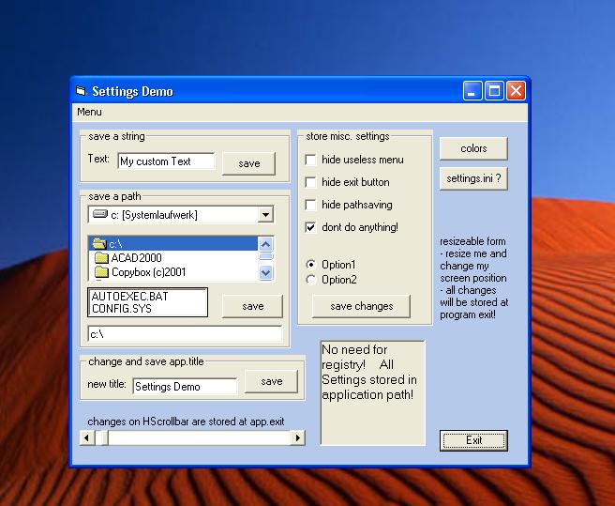Click the settings.ini ? button
This screenshot has height=506, width=615.
(x=473, y=178)
